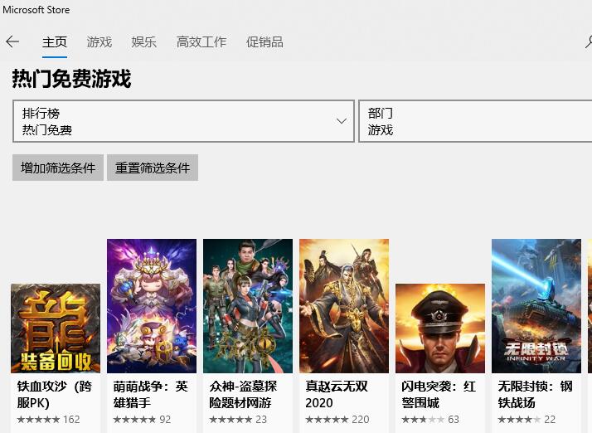Viewport: 592px width, 433px height.
Task: Click the 增加筛选条件 button
Action: (x=58, y=168)
